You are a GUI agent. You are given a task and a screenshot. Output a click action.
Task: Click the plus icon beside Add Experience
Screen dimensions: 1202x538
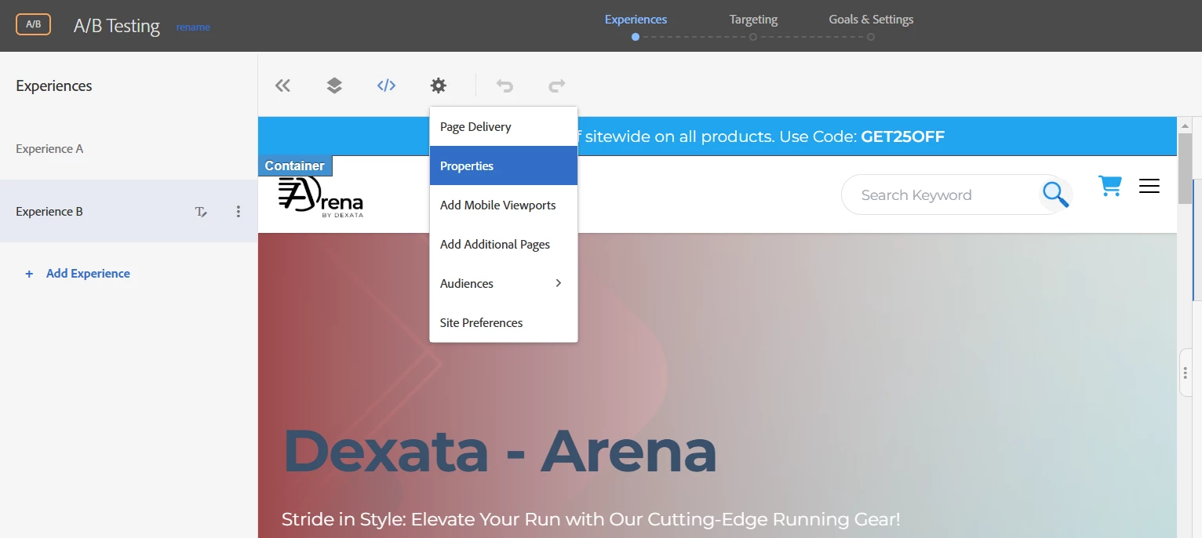pyautogui.click(x=29, y=274)
